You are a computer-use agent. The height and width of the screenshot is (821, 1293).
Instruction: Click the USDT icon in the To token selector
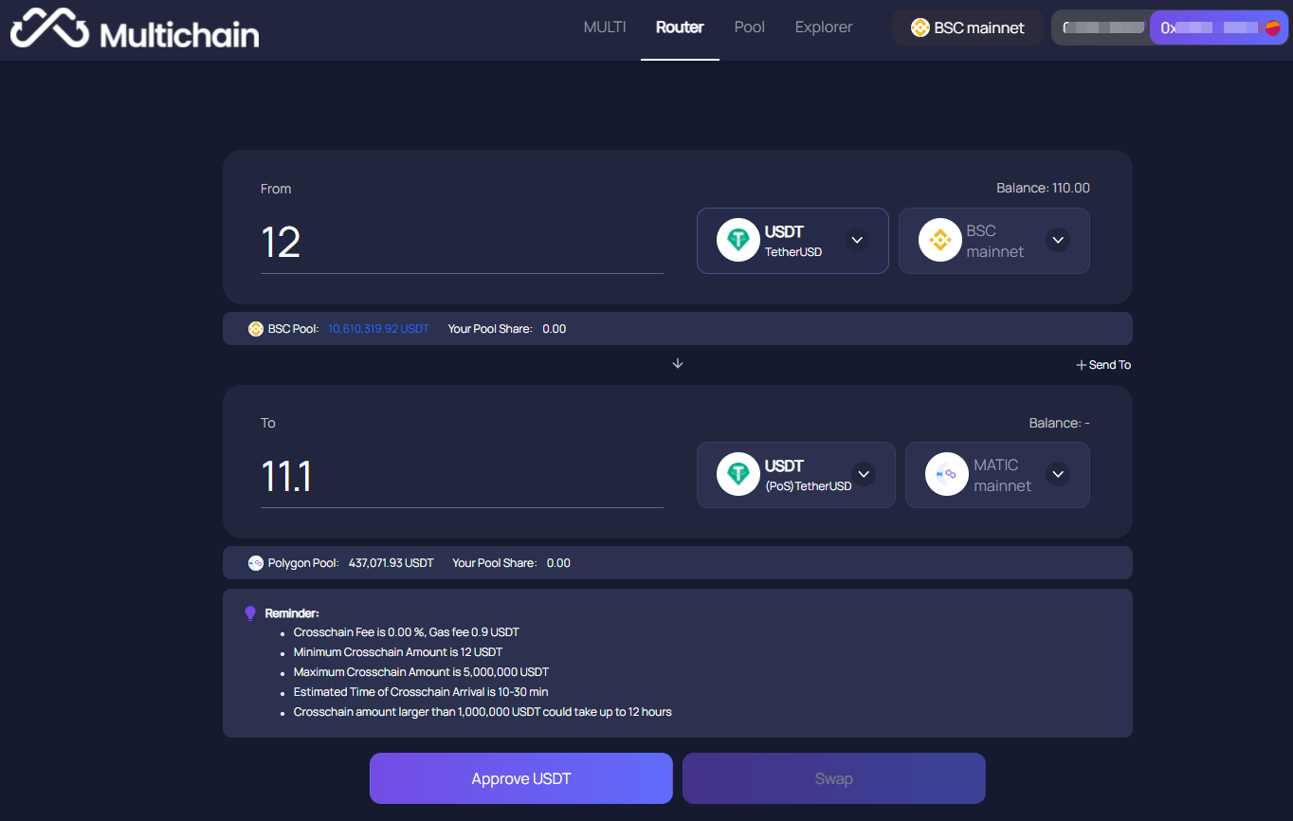coord(738,474)
